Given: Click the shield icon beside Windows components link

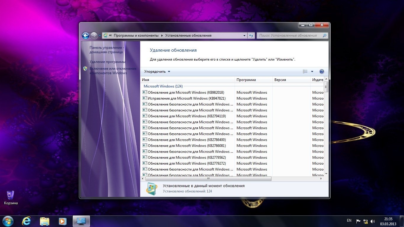Looking at the screenshot, I should (x=85, y=69).
